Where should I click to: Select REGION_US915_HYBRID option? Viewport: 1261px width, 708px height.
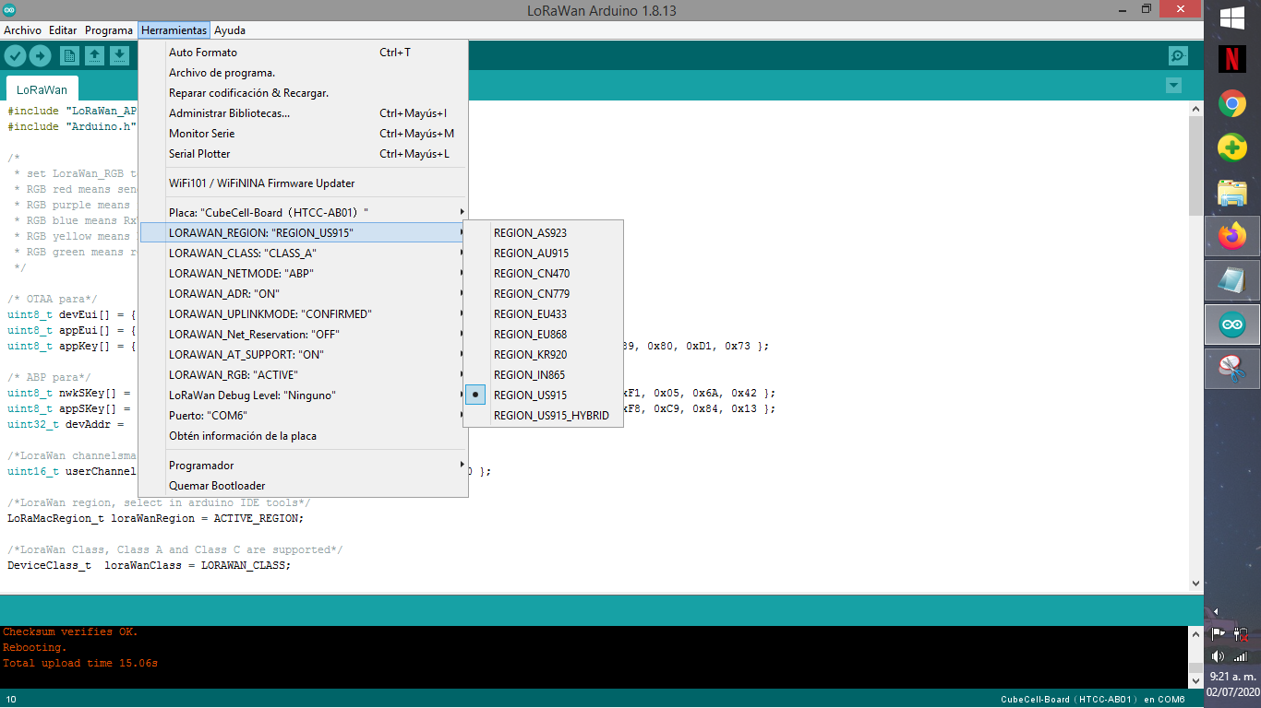[x=544, y=416]
